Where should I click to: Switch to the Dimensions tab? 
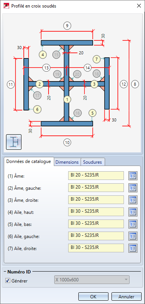[x=67, y=162]
